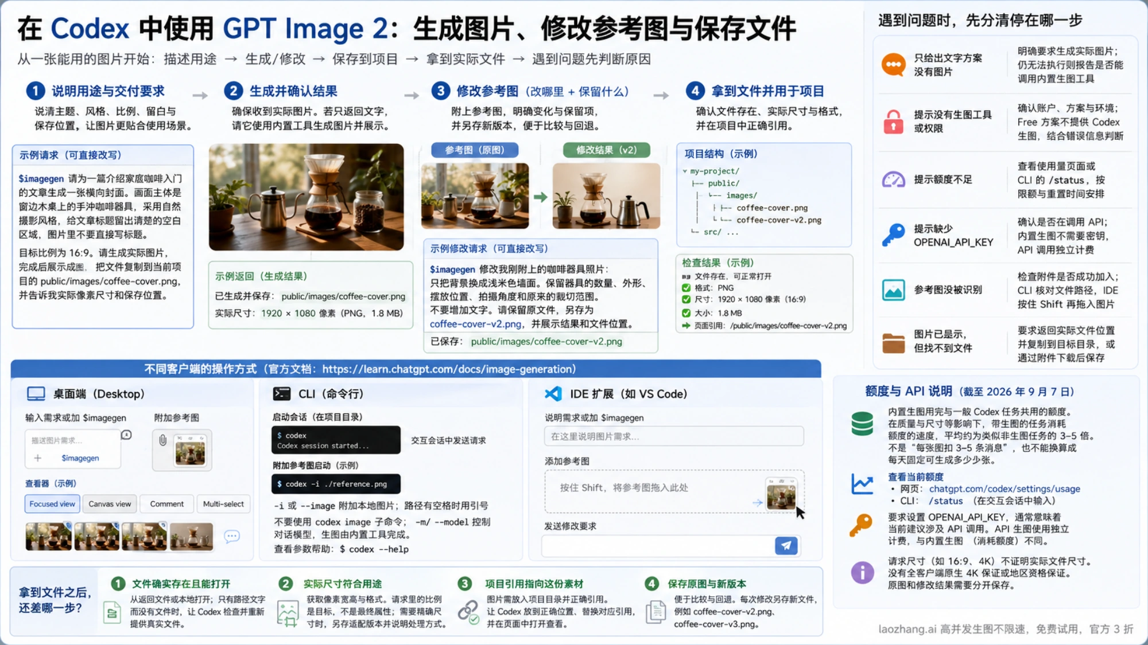Click the '$ codex' session terminal block
The image size is (1148, 645).
pyautogui.click(x=336, y=440)
